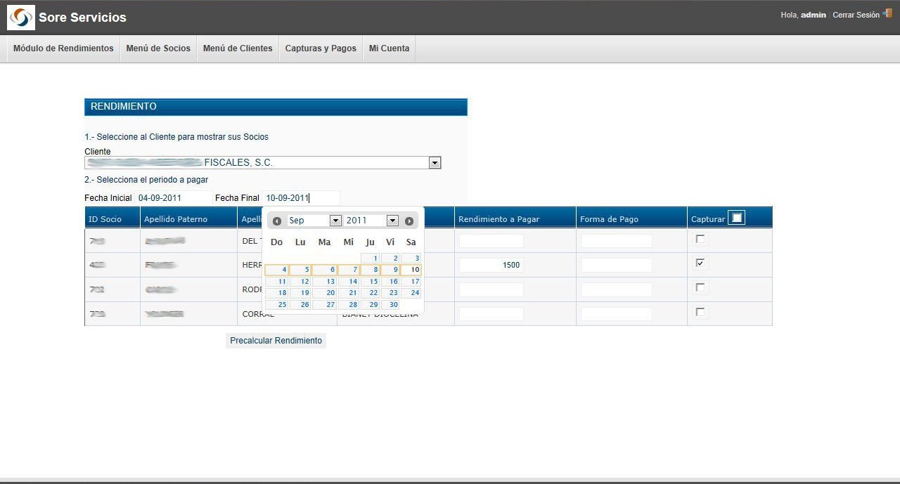Click the Precalcular Rendimiento button

[x=276, y=341]
